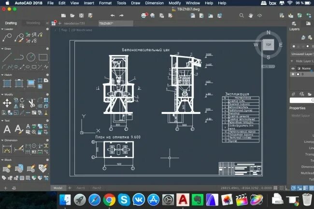
Task: Collapse the Dimension panel
Action: pos(2,140)
